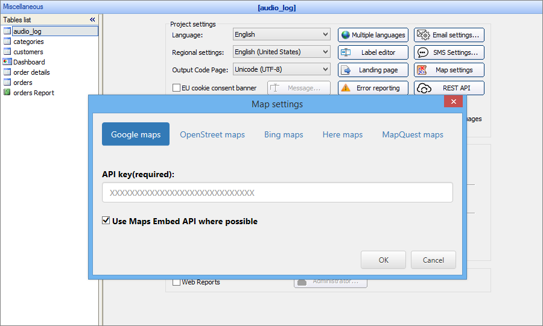Click the disabled Message button

coord(299,88)
